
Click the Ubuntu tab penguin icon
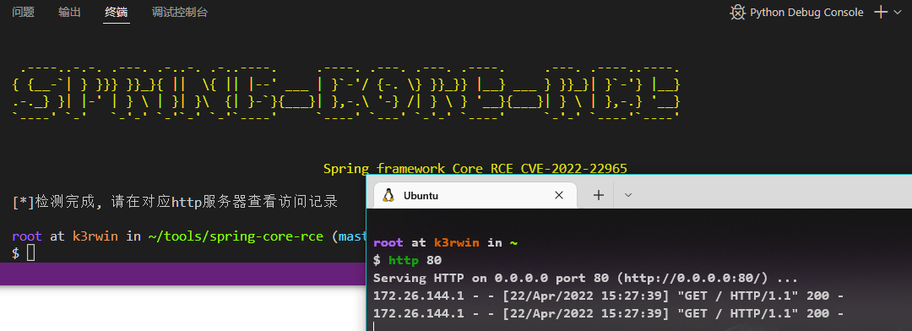tap(388, 195)
